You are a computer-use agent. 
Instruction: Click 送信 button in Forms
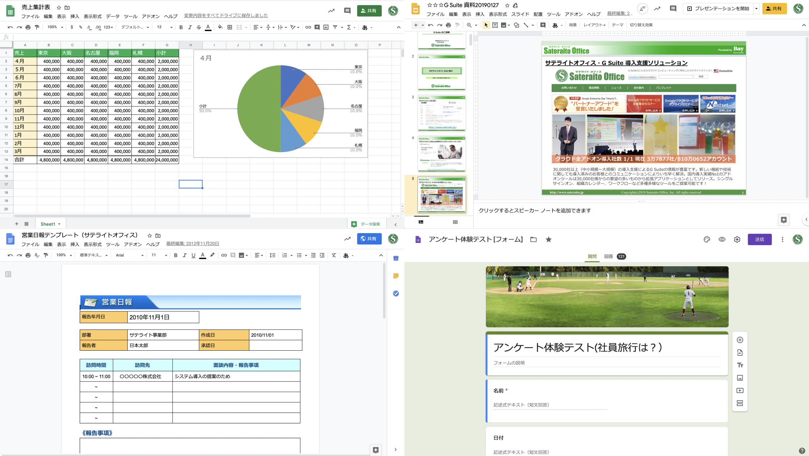pyautogui.click(x=759, y=239)
